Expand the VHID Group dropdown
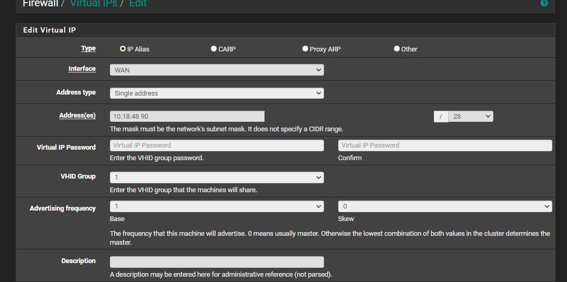 (x=217, y=177)
